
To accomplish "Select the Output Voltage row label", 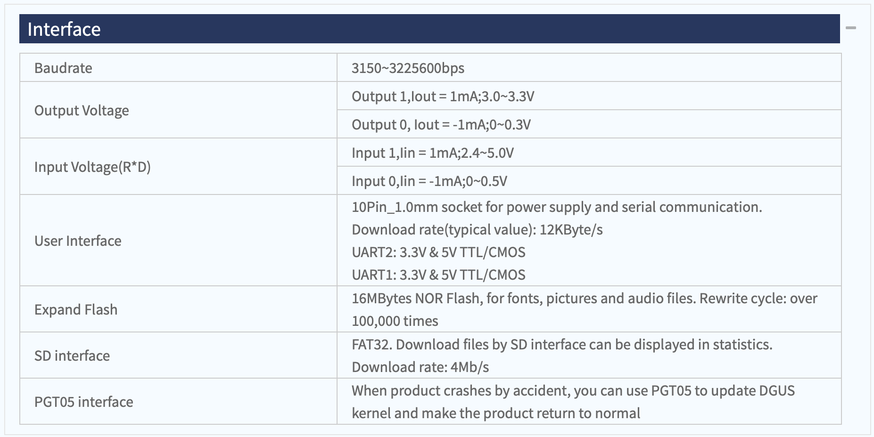I will (82, 110).
